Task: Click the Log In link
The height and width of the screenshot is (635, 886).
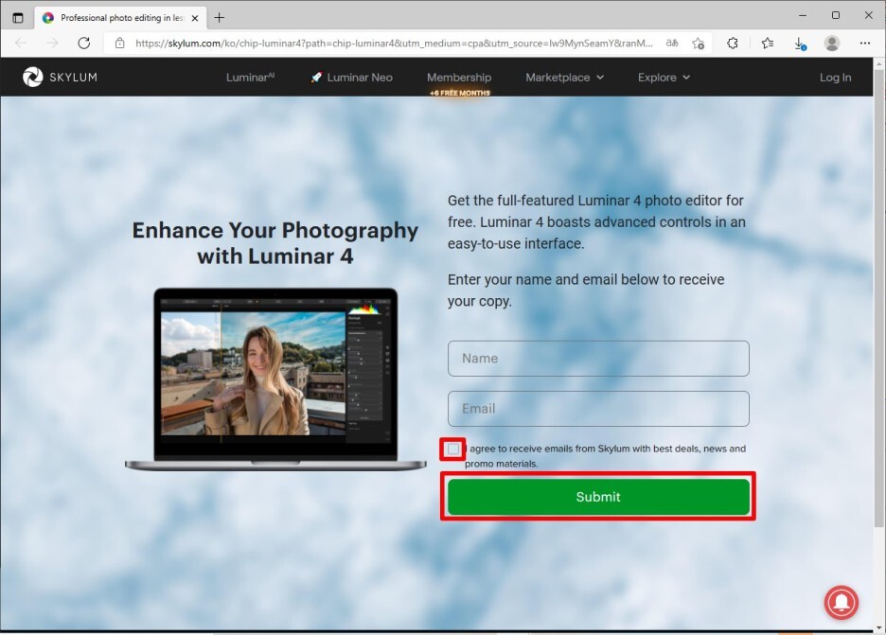Action: click(835, 78)
